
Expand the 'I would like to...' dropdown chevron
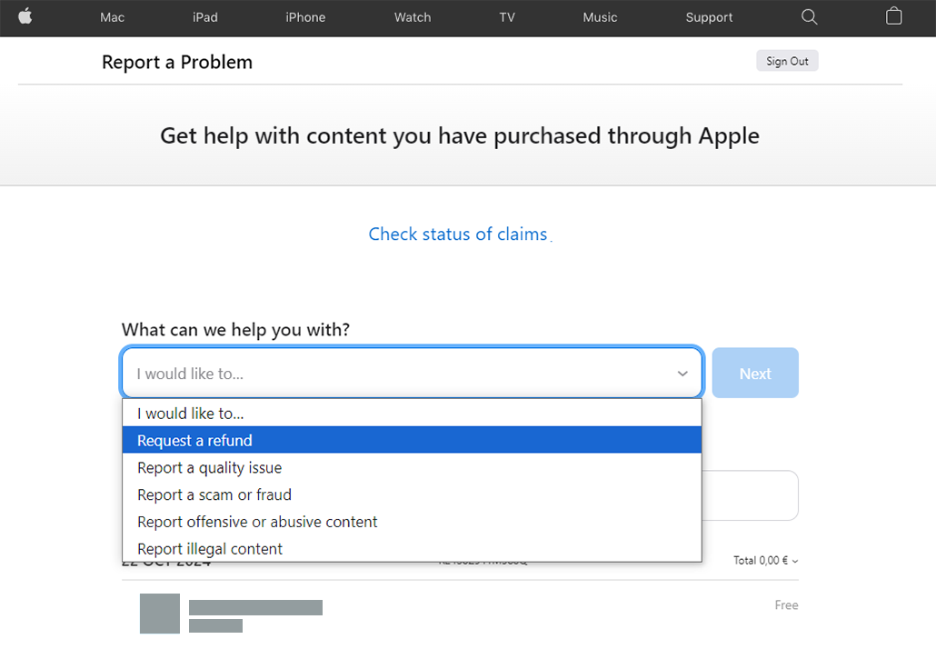tap(682, 374)
